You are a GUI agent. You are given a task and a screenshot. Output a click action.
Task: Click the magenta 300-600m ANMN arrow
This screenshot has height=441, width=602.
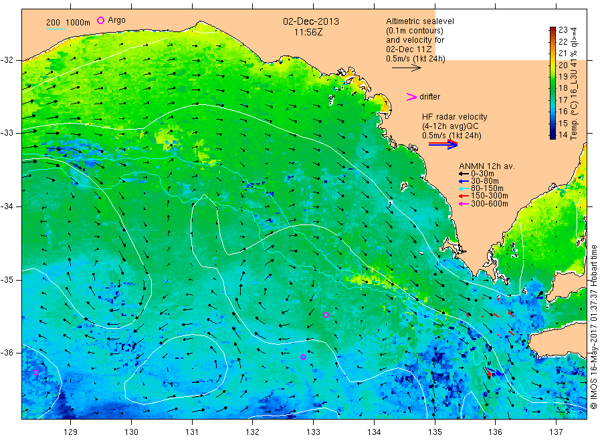click(464, 204)
